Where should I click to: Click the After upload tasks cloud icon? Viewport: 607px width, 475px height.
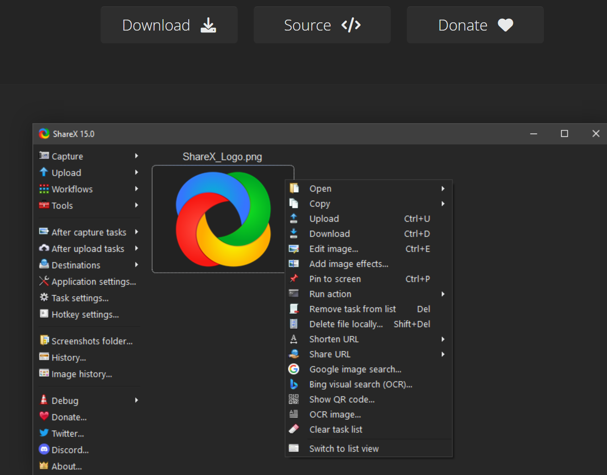tap(44, 248)
